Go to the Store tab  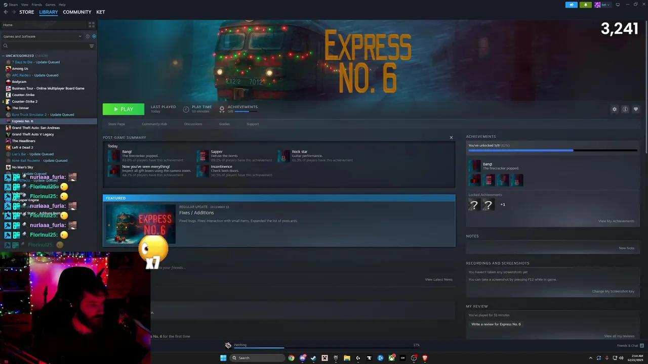click(27, 12)
